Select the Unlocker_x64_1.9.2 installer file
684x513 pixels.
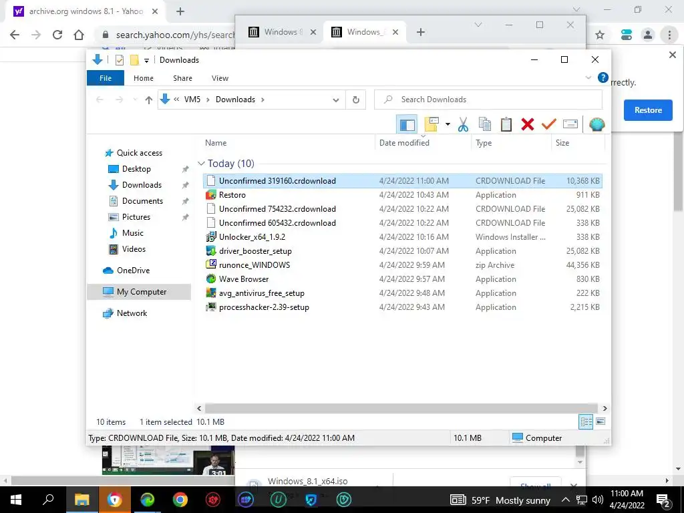(403, 237)
